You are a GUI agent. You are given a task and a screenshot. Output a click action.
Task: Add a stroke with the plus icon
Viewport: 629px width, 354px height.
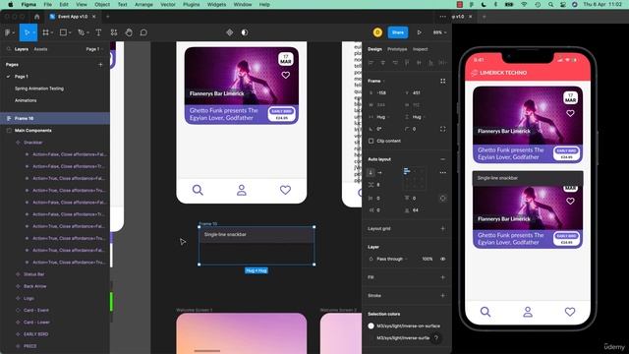[443, 295]
